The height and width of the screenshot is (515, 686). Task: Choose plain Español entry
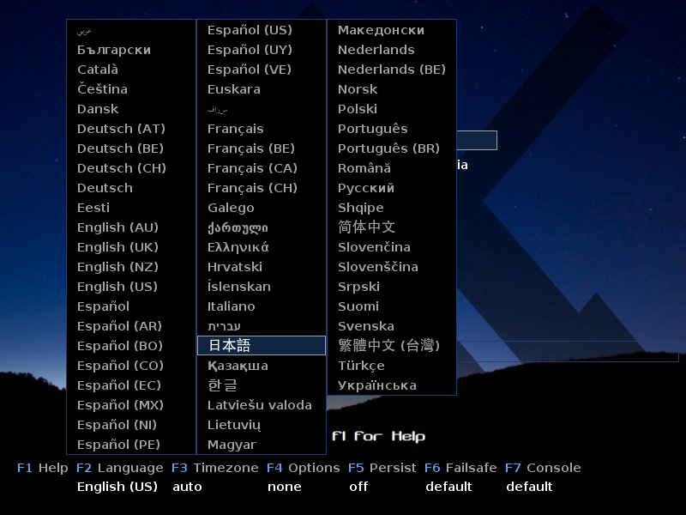(103, 306)
